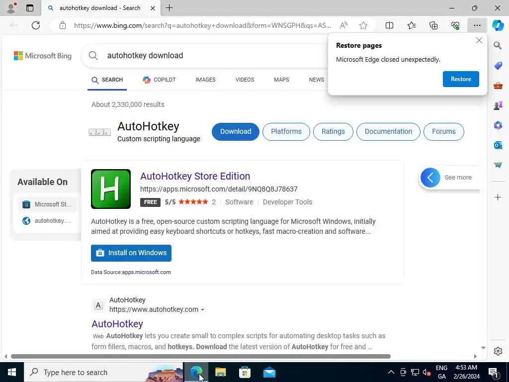
Task: Open sidebar Tools briefcase icon
Action: tap(498, 86)
